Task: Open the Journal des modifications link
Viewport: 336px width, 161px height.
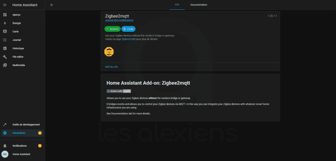Action: [x=119, y=20]
